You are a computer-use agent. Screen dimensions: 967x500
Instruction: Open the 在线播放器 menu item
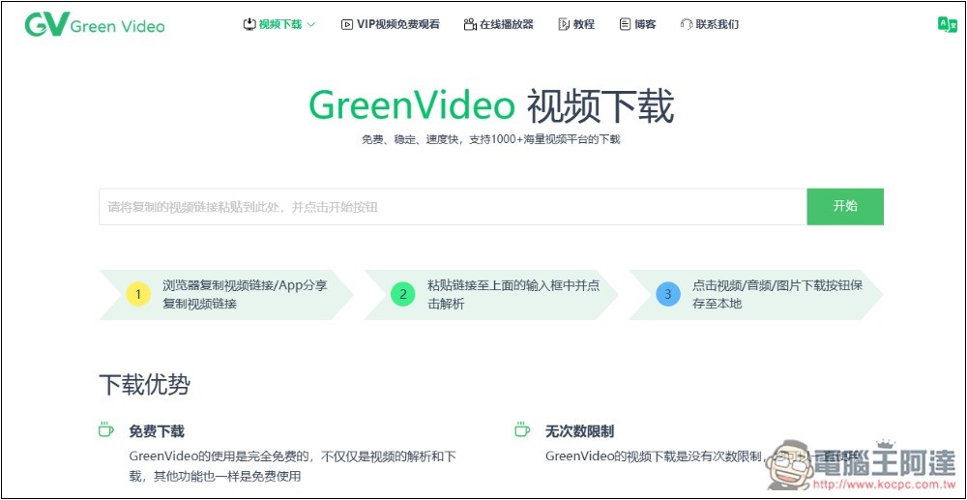[x=506, y=24]
